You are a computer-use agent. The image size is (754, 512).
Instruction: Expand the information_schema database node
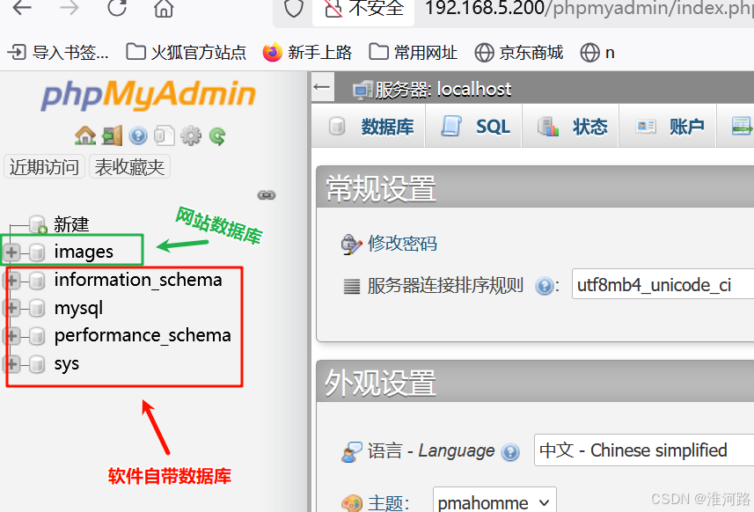[12, 280]
